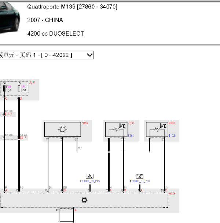Image resolution: width=220 pixels, height=223 pixels.
Task: Click the page selector text field
Action: point(47,55)
